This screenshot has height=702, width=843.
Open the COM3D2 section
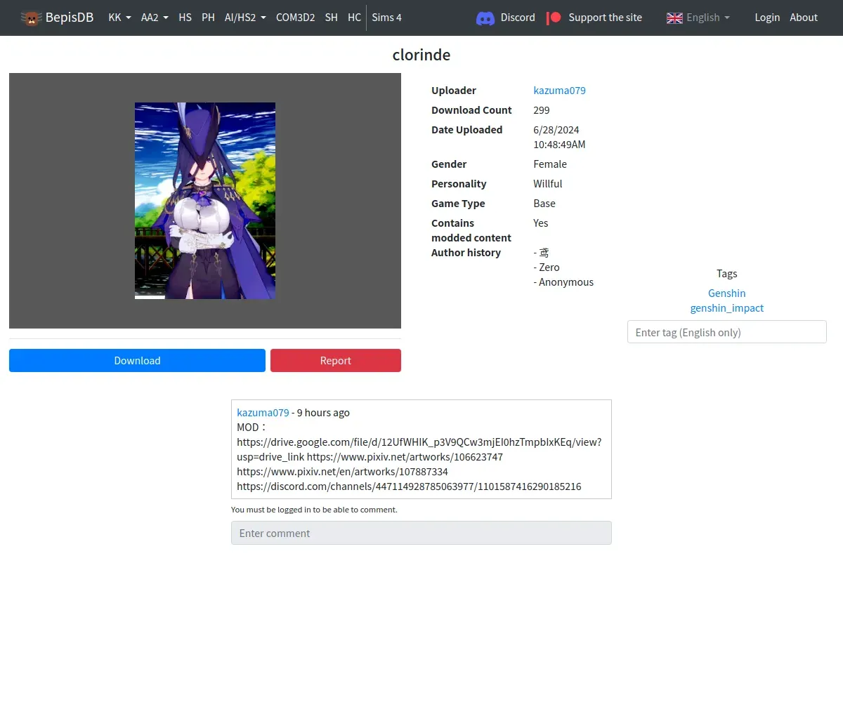pos(295,18)
